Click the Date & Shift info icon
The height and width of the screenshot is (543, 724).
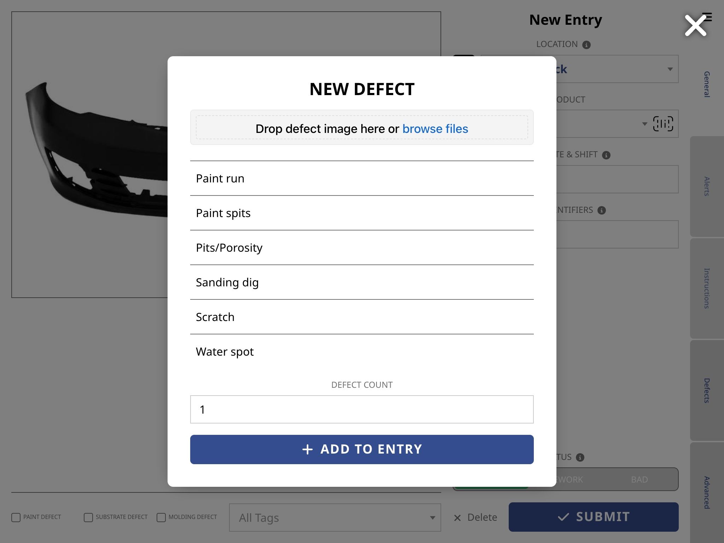[606, 155]
